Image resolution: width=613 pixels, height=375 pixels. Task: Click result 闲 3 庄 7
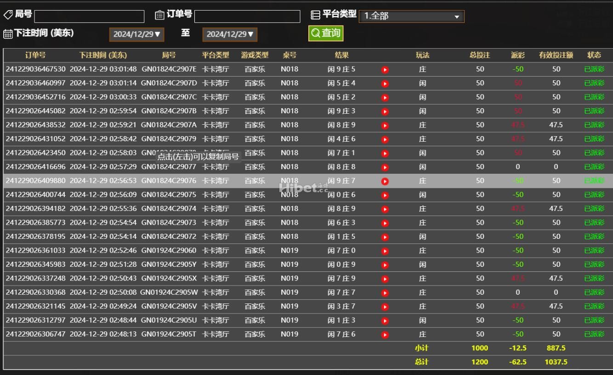click(341, 306)
